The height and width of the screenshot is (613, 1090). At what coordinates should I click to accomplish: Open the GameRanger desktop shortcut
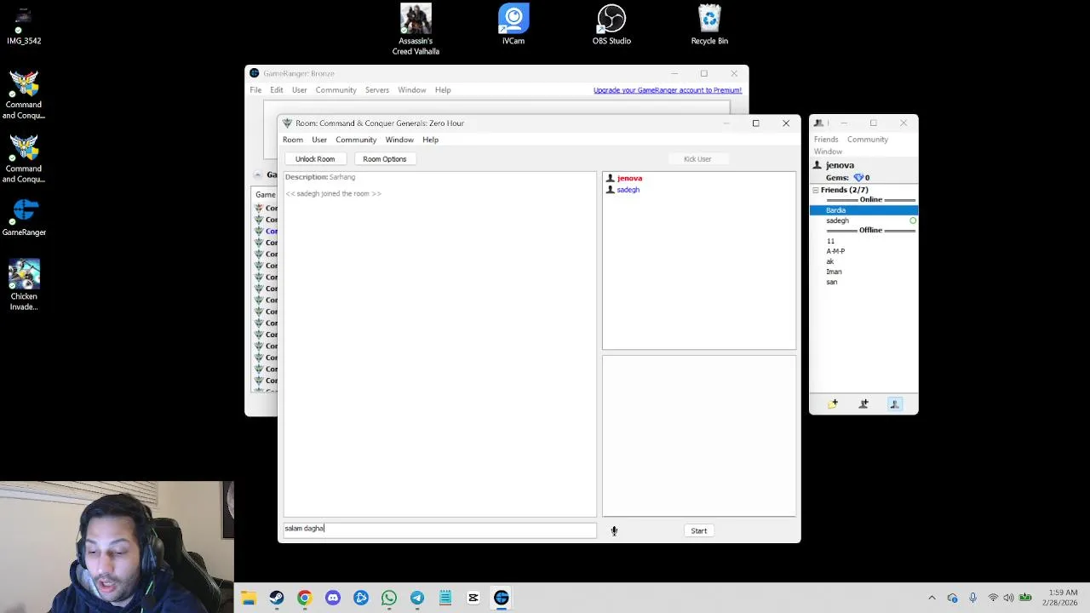point(24,217)
